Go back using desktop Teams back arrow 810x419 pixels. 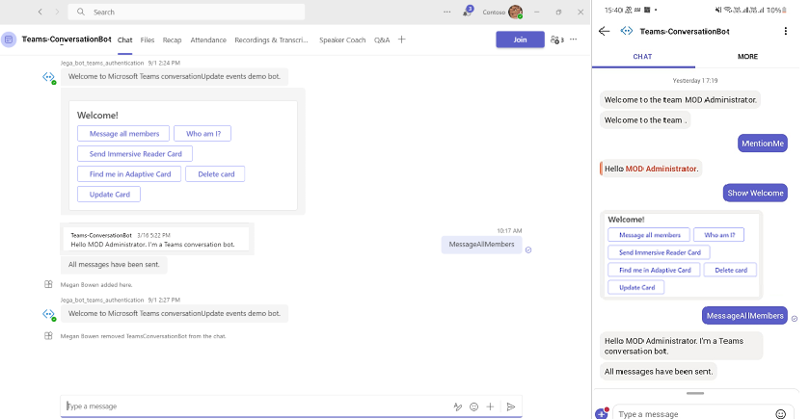[40, 12]
